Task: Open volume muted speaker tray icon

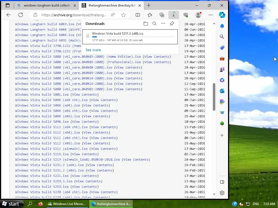Action: (x=241, y=204)
